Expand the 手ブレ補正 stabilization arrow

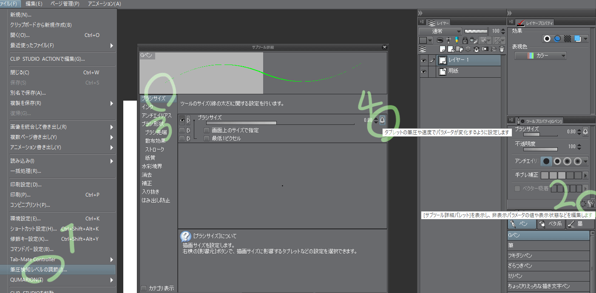click(586, 175)
